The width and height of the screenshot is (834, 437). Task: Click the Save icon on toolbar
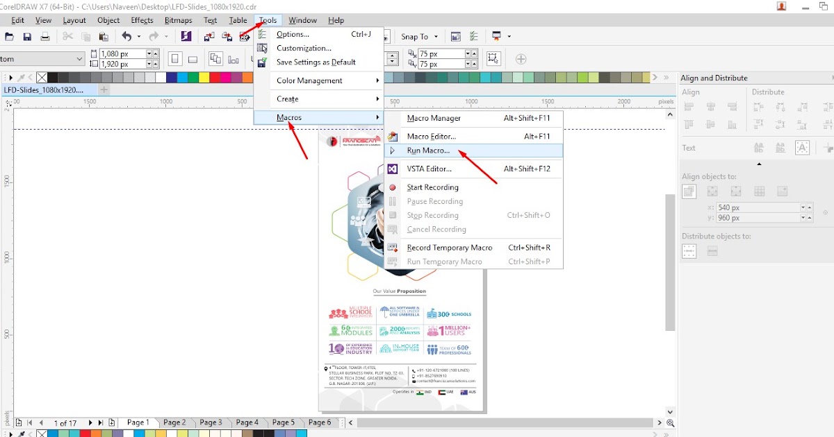pyautogui.click(x=28, y=37)
